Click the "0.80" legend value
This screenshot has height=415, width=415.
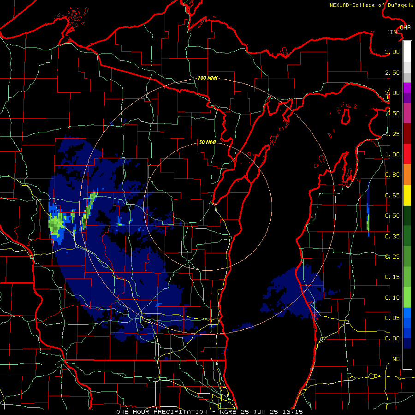[392, 175]
